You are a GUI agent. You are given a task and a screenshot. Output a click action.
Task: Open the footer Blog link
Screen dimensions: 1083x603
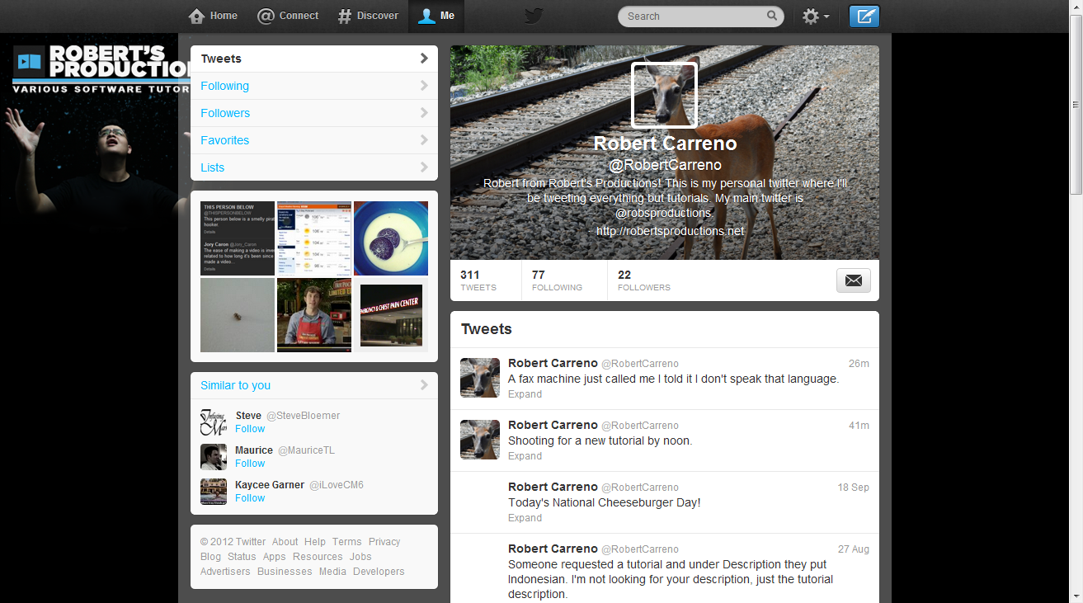[211, 557]
